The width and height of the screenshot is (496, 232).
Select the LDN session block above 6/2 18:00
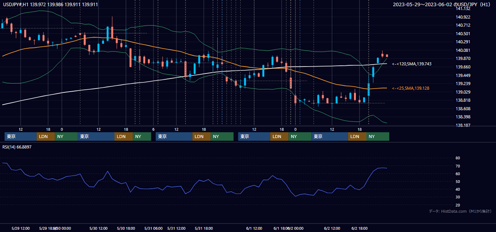coord(357,136)
